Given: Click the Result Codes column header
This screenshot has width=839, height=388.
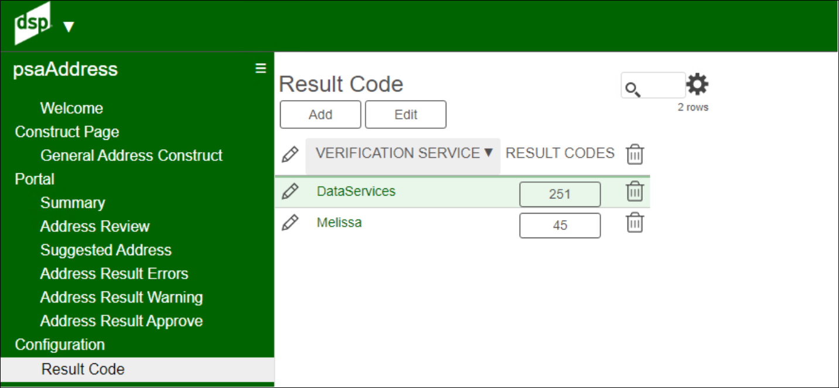Looking at the screenshot, I should [x=560, y=153].
